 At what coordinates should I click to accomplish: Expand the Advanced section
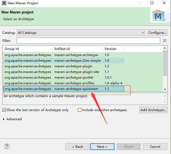point(4,119)
